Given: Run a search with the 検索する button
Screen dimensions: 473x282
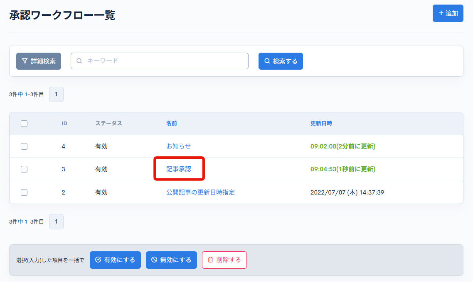Looking at the screenshot, I should pyautogui.click(x=281, y=61).
